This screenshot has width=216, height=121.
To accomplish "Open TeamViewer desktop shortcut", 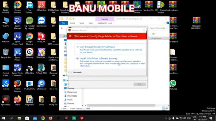I will (x=42, y=22).
